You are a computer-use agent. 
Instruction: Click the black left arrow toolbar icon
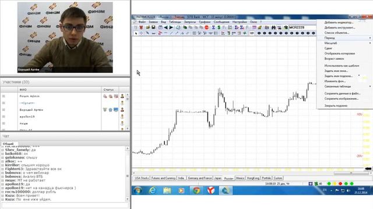[x=166, y=27]
